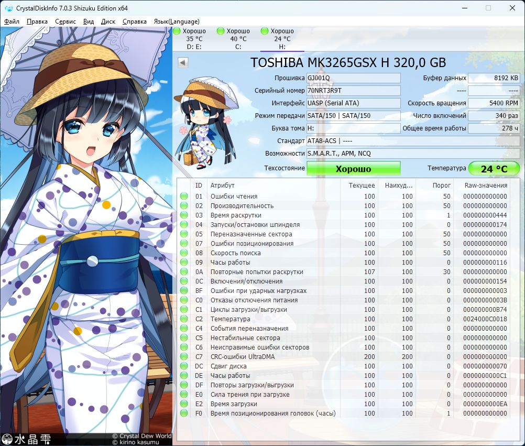The image size is (525, 446).
Task: Switch to the H: disk tab
Action: point(282,39)
